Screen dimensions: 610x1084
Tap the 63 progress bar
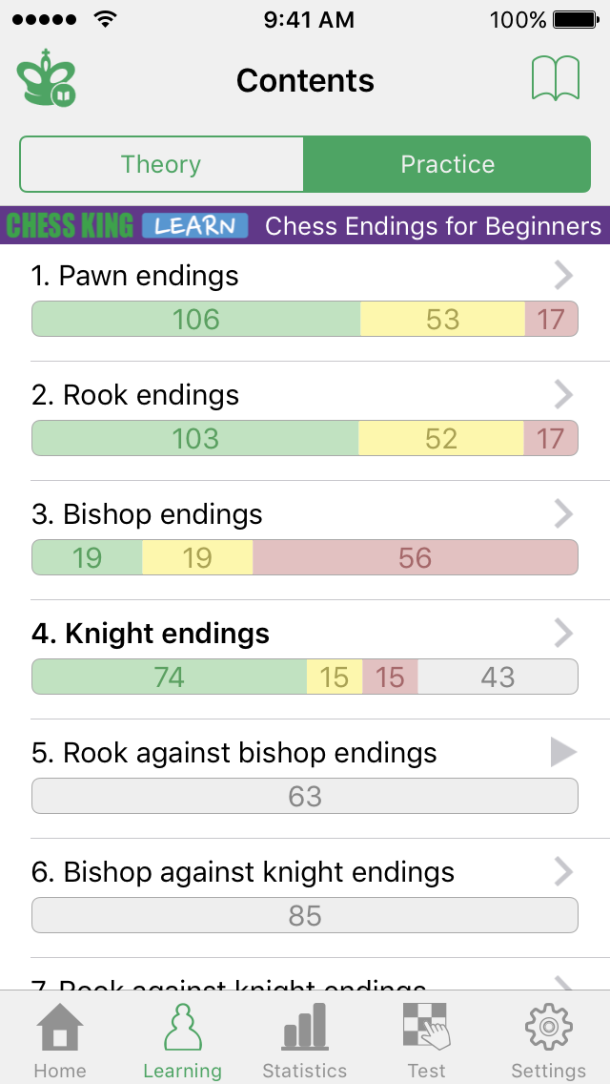click(x=305, y=796)
